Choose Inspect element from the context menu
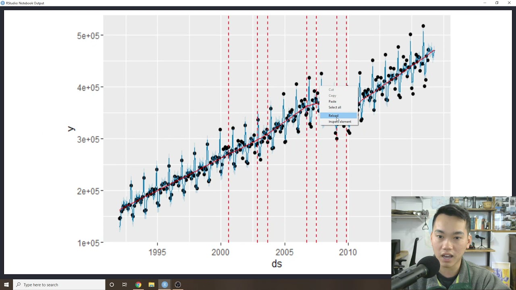Screen dimensions: 516x290 [340, 122]
